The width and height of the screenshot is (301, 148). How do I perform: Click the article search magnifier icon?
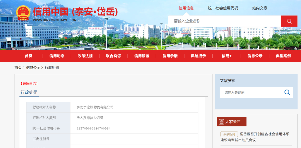click(x=287, y=92)
